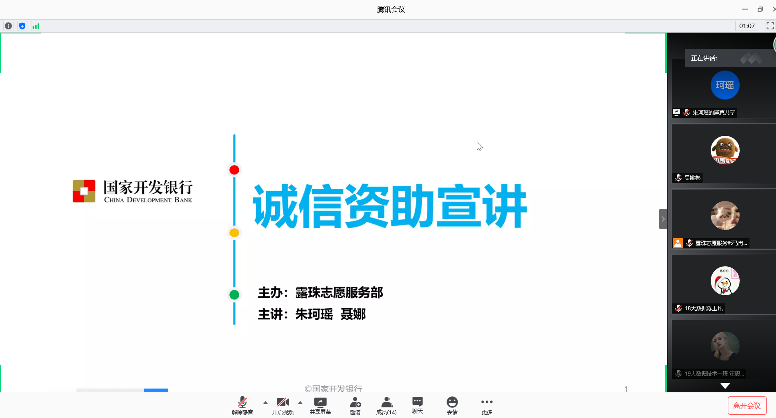Collapse the participant video sidebar arrow

coord(663,219)
